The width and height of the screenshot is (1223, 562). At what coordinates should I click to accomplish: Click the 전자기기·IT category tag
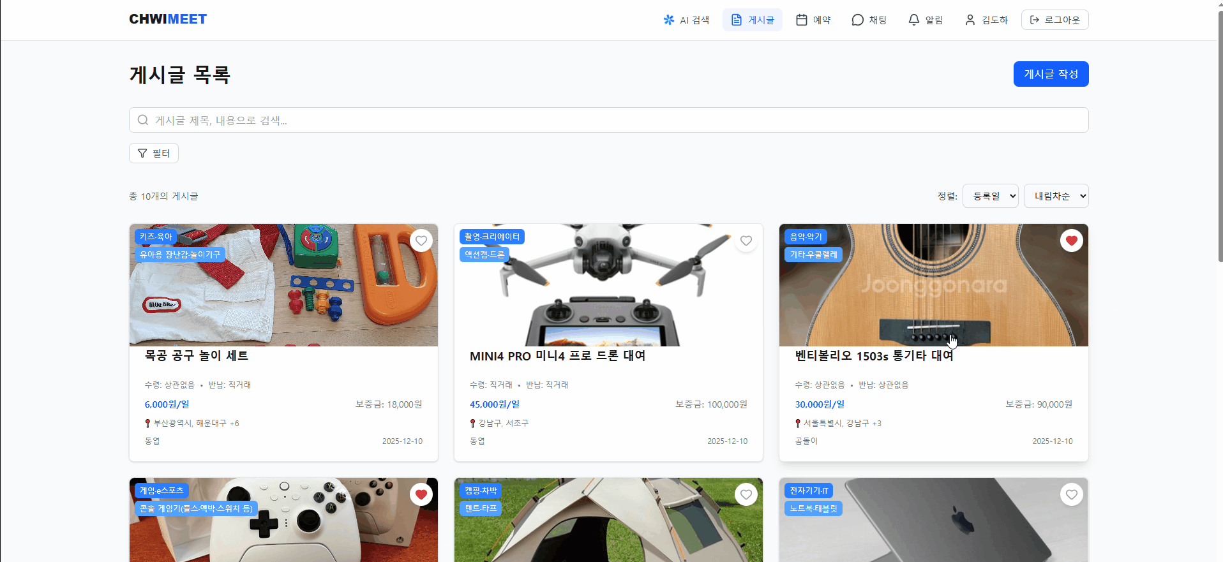(809, 491)
